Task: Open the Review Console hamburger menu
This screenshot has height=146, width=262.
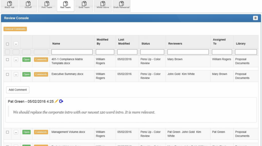Action: click(255, 18)
